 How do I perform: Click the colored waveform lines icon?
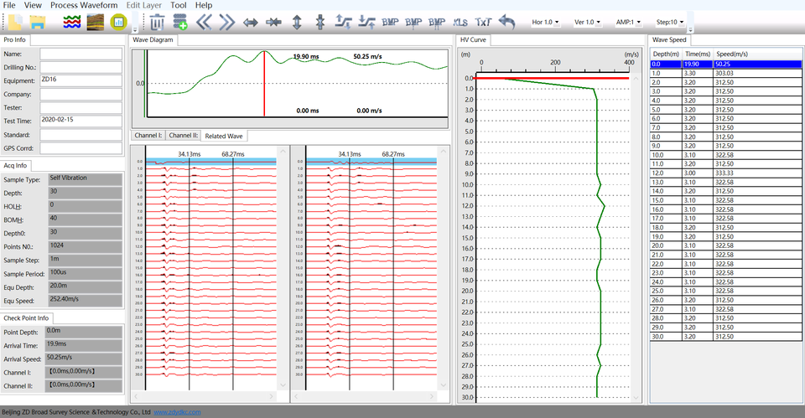pyautogui.click(x=73, y=22)
